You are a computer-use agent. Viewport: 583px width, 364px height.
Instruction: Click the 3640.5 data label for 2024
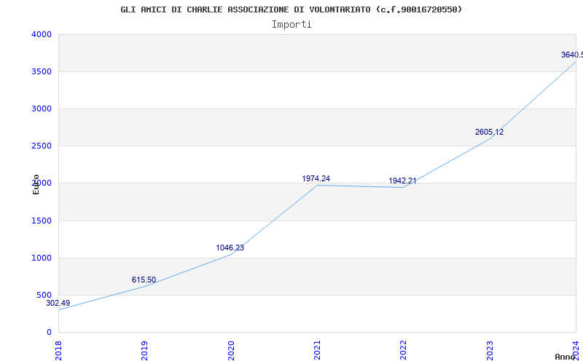point(572,55)
